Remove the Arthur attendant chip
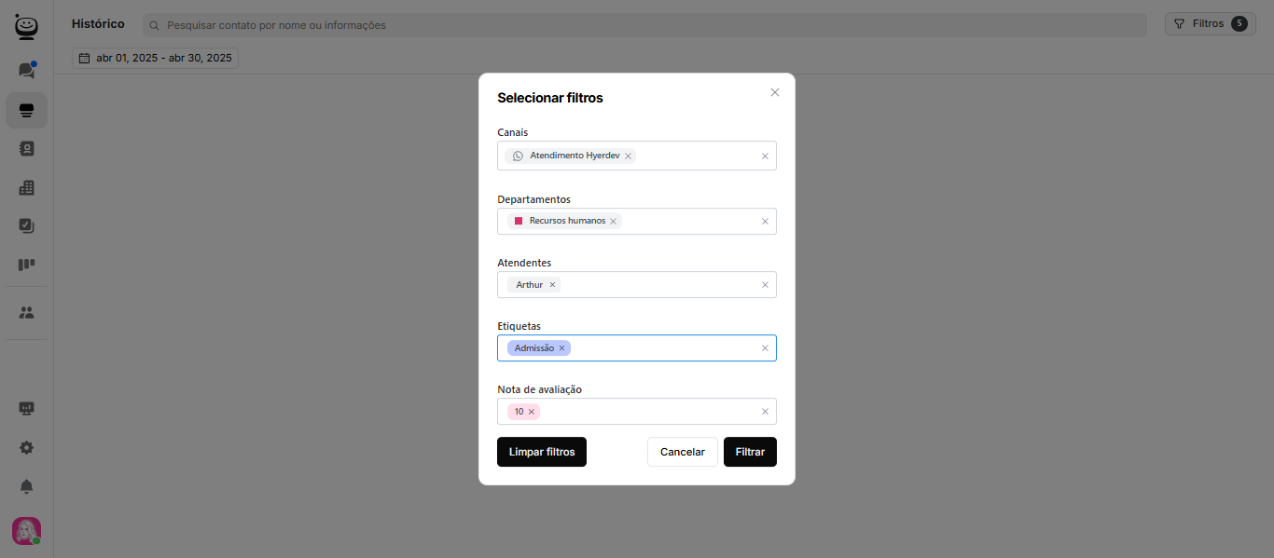 click(x=553, y=285)
